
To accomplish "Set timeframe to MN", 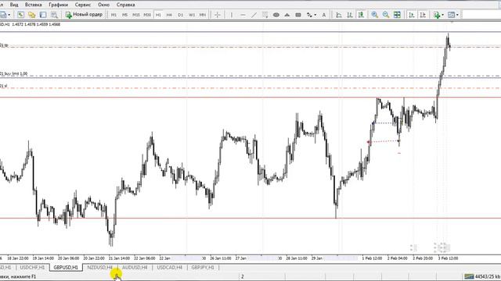I will pos(203,15).
